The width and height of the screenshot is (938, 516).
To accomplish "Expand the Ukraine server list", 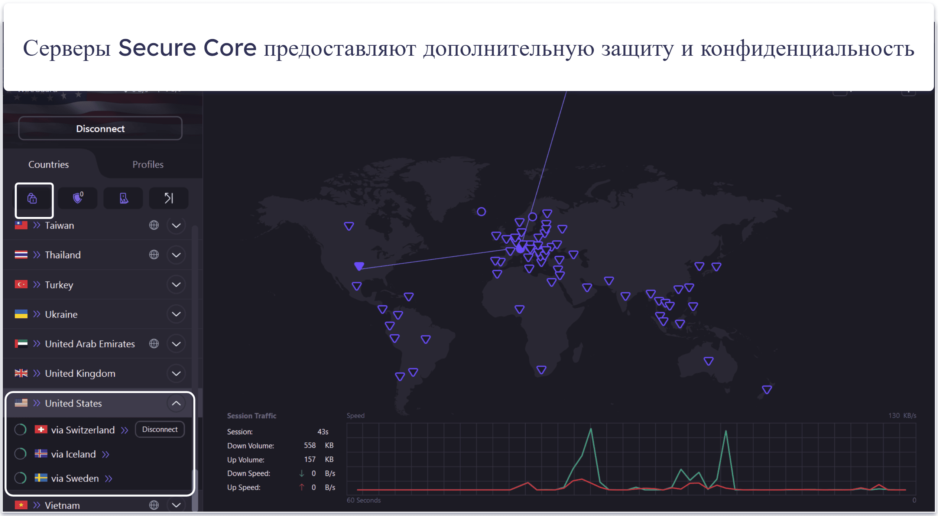I will pyautogui.click(x=176, y=314).
